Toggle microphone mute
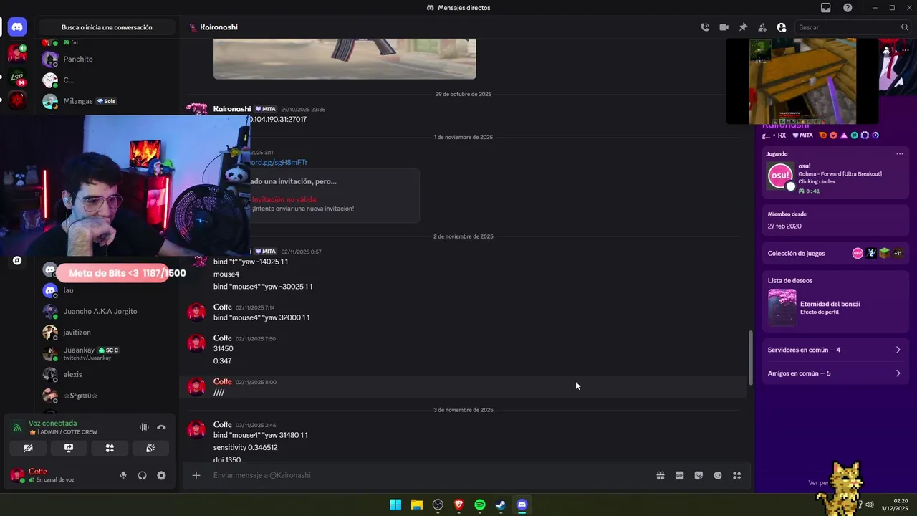The image size is (917, 516). pos(123,475)
